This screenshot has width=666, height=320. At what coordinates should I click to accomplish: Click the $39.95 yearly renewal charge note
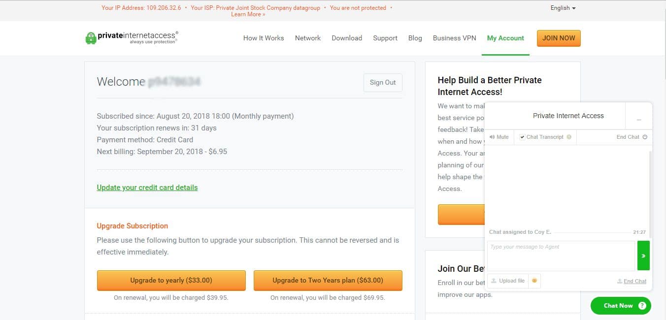click(x=171, y=298)
